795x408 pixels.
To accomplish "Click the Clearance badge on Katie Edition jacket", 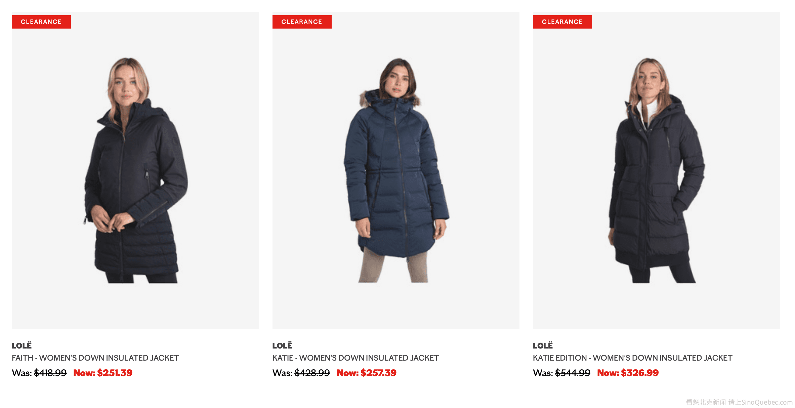I will pos(562,22).
